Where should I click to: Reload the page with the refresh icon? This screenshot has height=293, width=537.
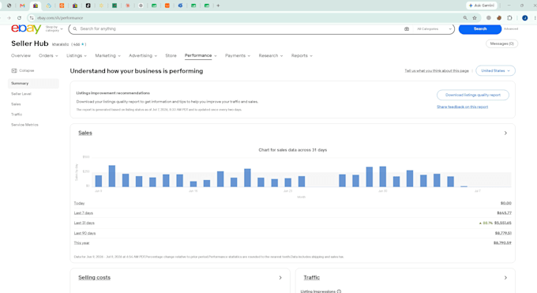point(19,18)
